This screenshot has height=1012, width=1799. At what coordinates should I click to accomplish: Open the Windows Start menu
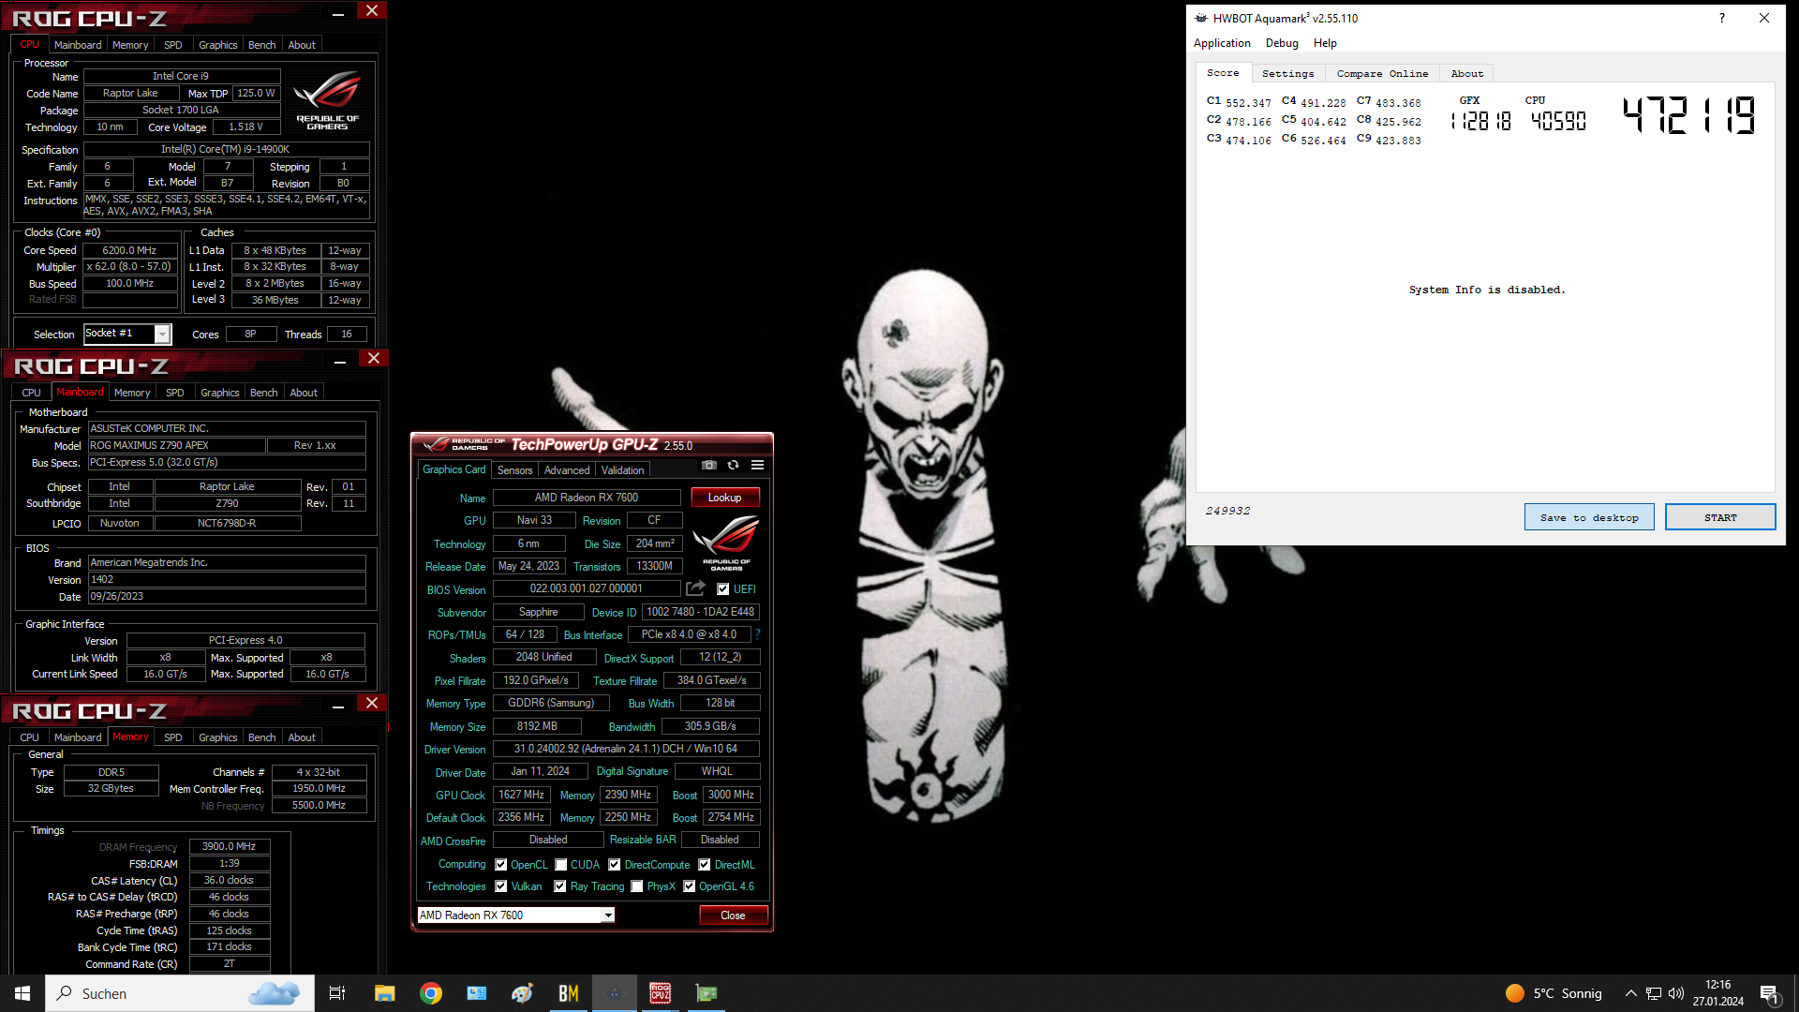coord(22,993)
